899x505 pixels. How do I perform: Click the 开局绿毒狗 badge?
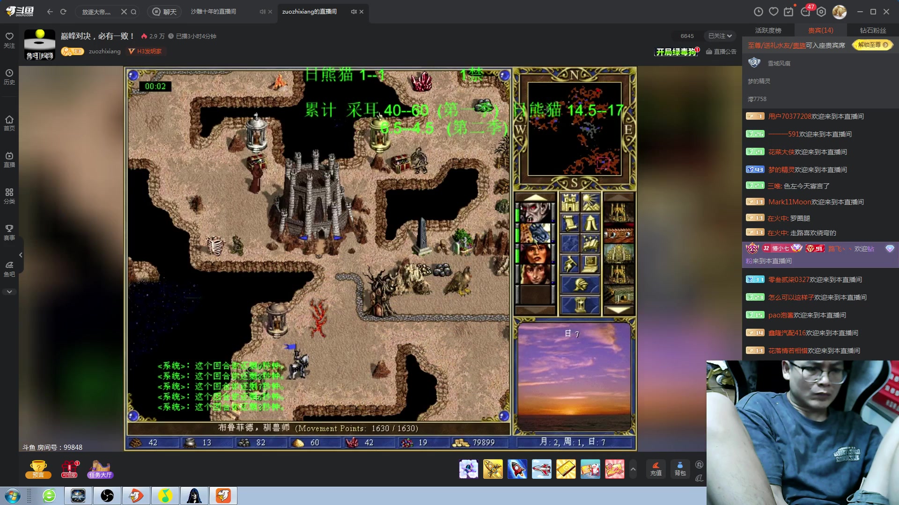(x=677, y=51)
